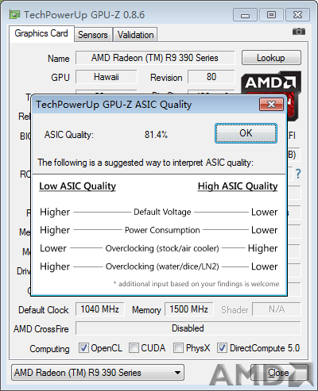Confirm the ASIC Quality dialog with OK

246,133
